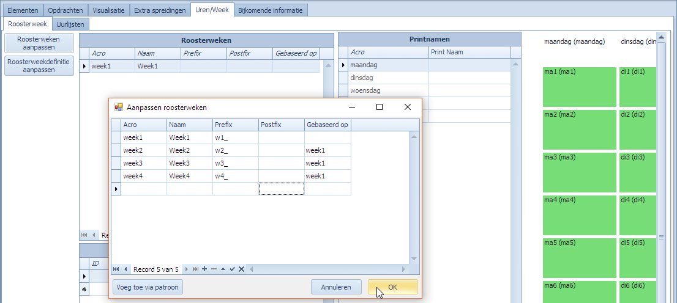Go to first record in Roosterweken navigator
677x303 pixels.
point(84,235)
